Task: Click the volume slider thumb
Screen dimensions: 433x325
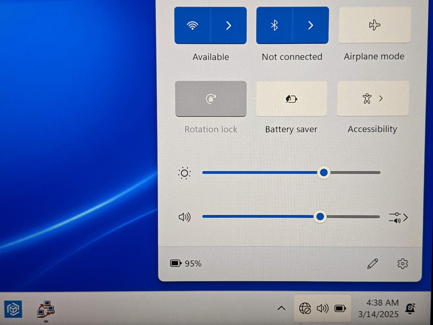Action: (320, 217)
